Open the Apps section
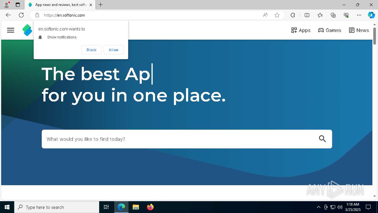This screenshot has height=213, width=378. 301,30
